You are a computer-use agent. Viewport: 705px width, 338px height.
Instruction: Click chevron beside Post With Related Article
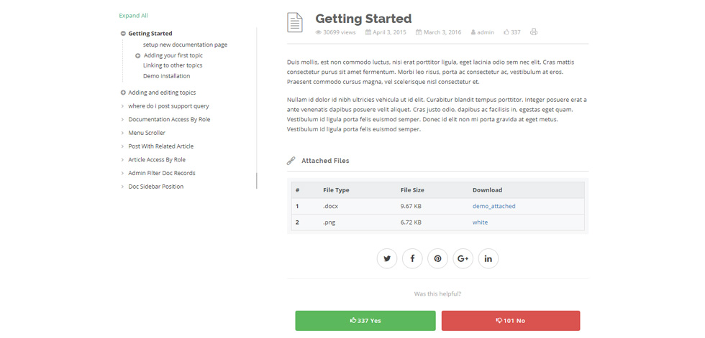click(x=122, y=146)
